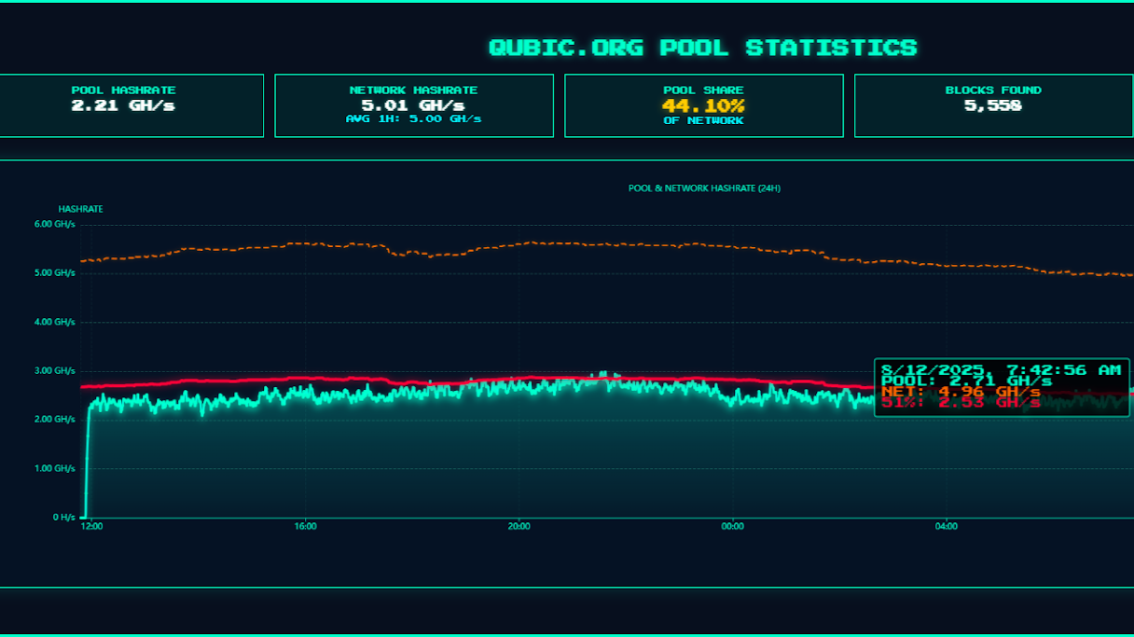The image size is (1134, 637).
Task: Click the POOL SHARE card heading
Action: coord(703,90)
